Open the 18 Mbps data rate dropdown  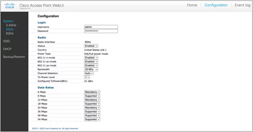92,104
